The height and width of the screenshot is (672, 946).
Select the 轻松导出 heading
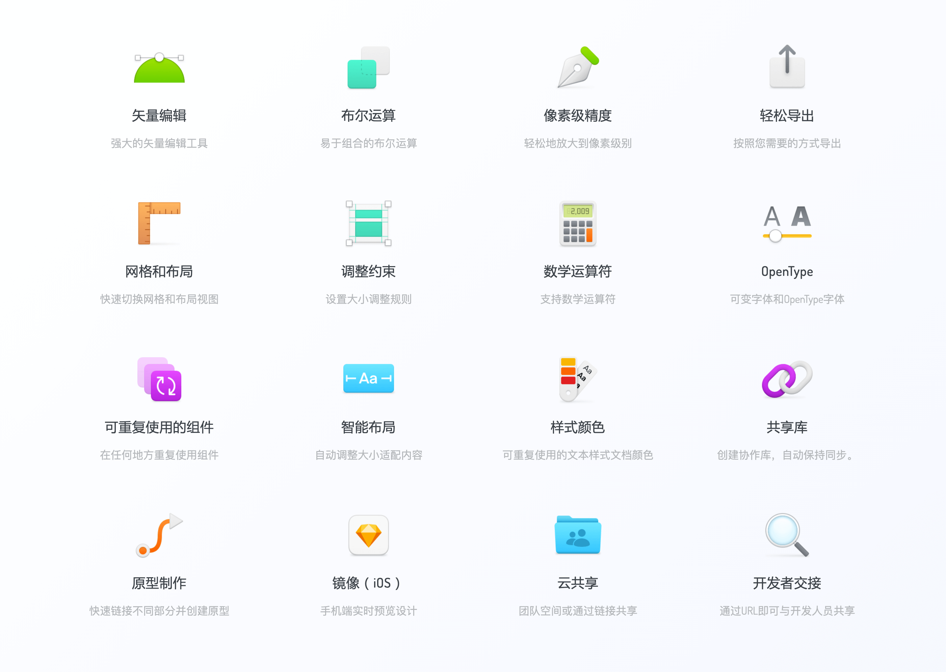click(787, 115)
